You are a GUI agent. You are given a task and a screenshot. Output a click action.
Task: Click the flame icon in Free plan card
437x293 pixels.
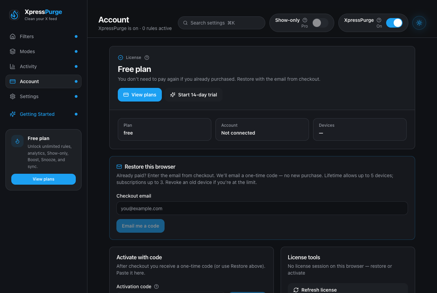click(17, 141)
